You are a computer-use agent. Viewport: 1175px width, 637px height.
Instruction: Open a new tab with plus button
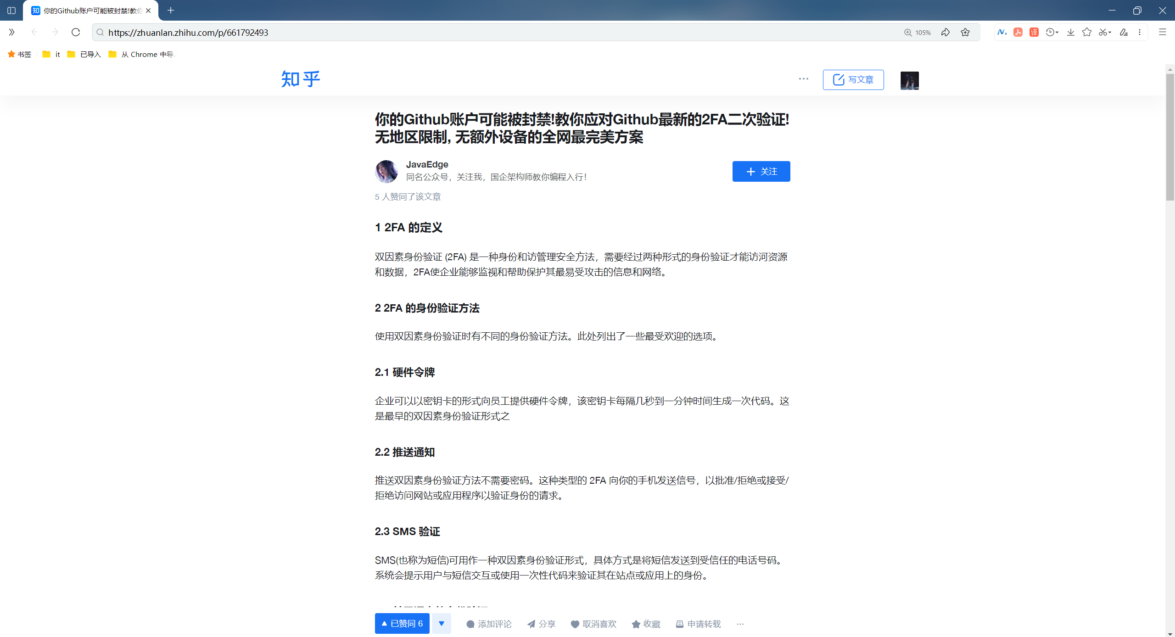[x=171, y=10]
